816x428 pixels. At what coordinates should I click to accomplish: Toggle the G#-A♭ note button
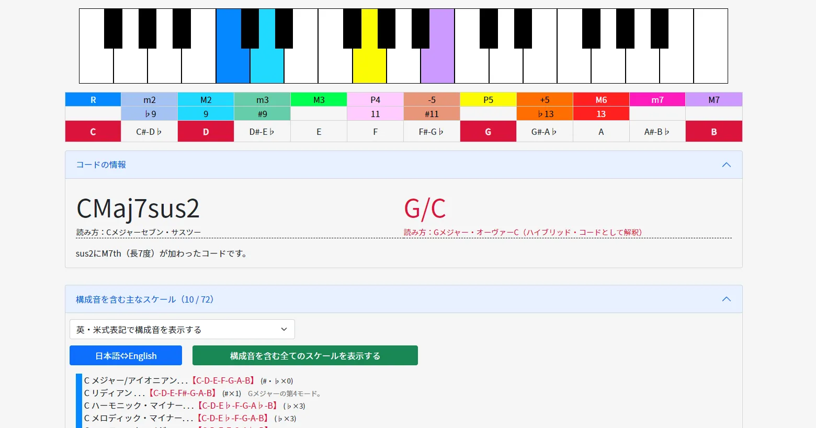pos(545,132)
